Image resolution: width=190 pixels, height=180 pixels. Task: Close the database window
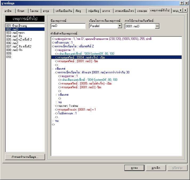pyautogui.click(x=186, y=3)
